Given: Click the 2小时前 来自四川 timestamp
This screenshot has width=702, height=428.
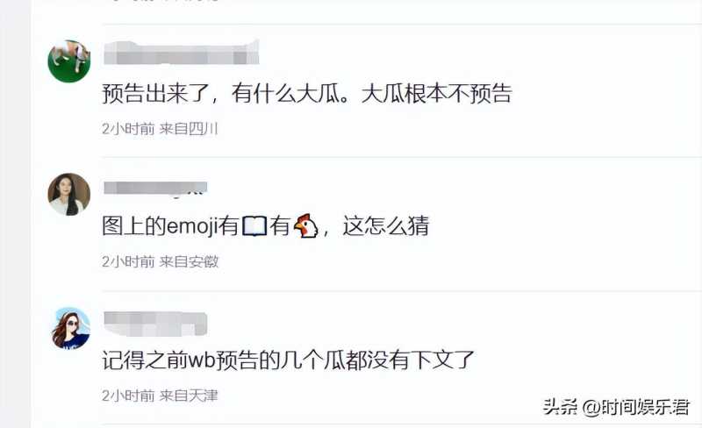Looking at the screenshot, I should (x=160, y=129).
